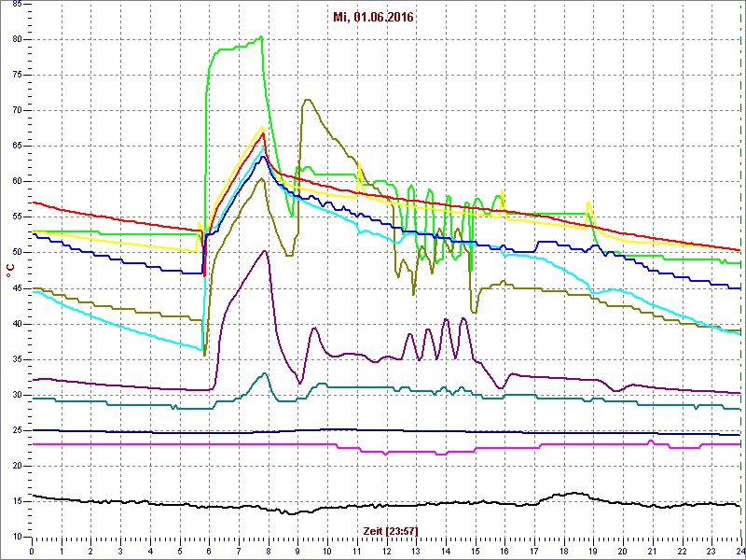Viewport: 746px width, 560px height.
Task: Click the 70 value on the temperature axis
Action: [x=17, y=110]
